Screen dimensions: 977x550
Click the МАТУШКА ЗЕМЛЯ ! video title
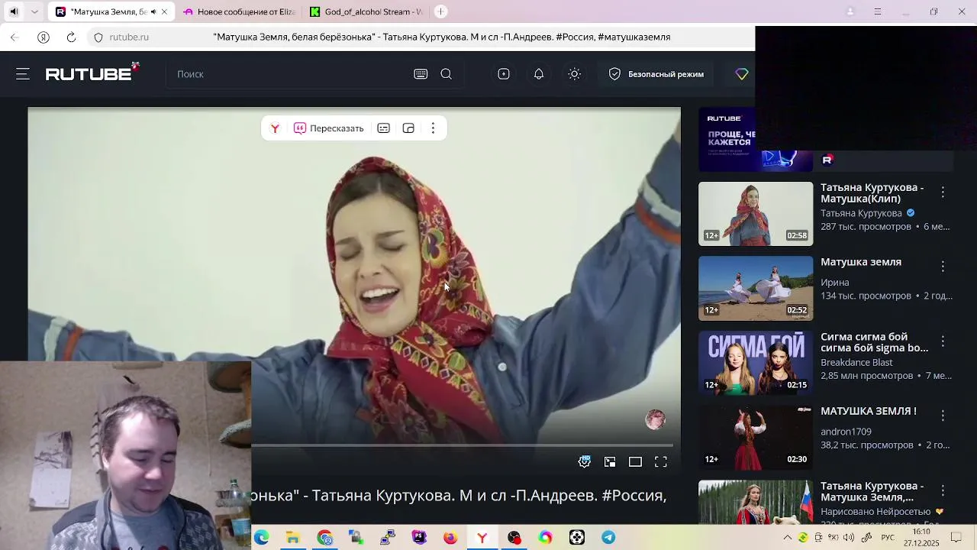click(869, 411)
